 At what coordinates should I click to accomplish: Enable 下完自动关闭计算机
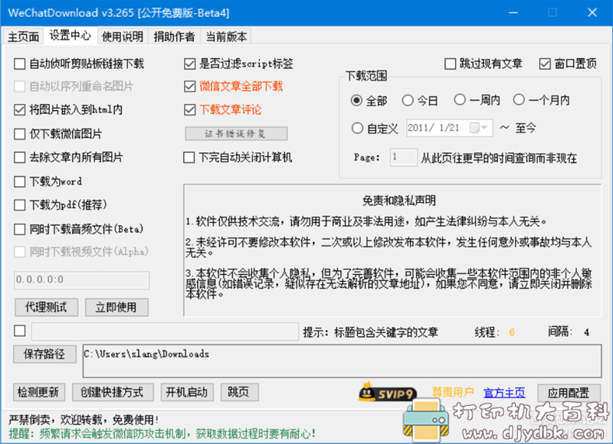tap(189, 158)
